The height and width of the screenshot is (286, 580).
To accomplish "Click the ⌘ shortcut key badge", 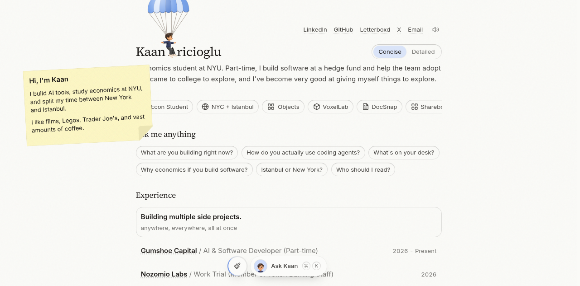I will point(306,266).
